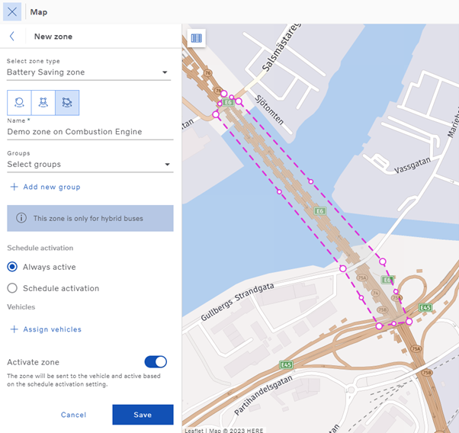Click the Assign vehicles link
This screenshot has width=459, height=433.
(52, 329)
